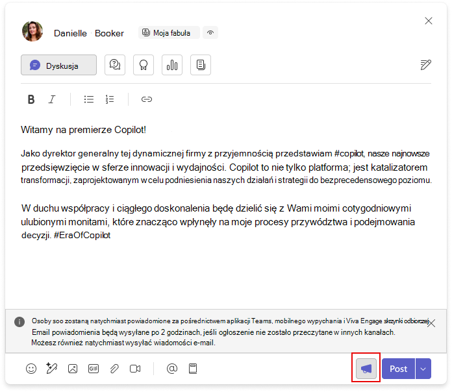Click the title "Witamy na premierze Copilot!"

tap(83, 130)
